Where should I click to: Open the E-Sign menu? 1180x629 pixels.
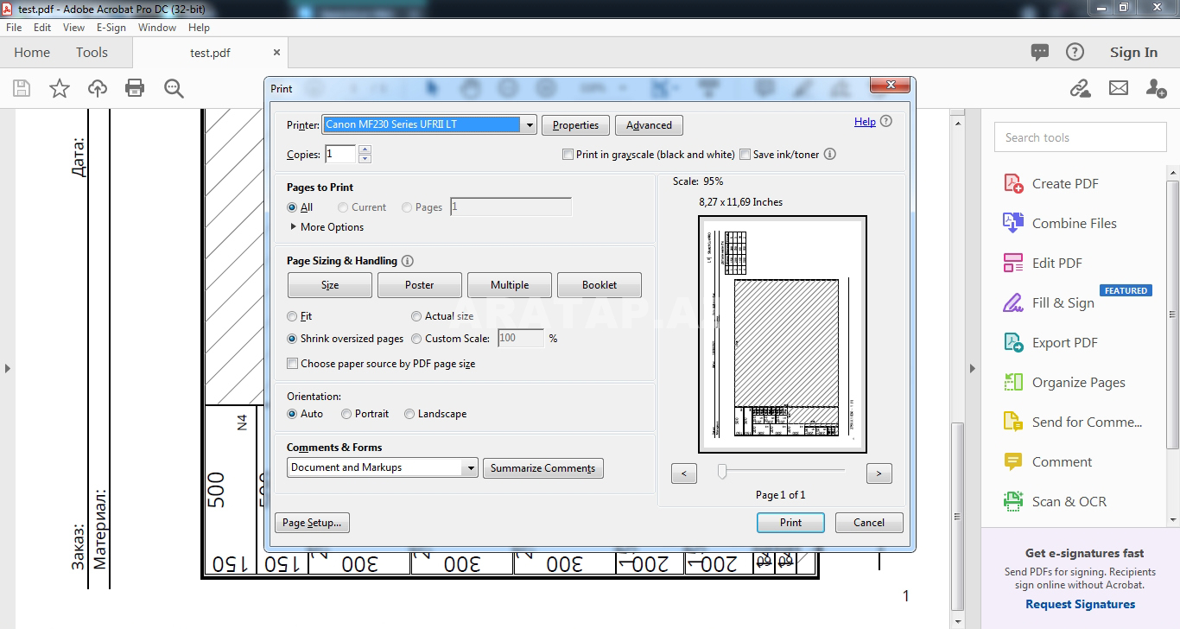click(111, 28)
